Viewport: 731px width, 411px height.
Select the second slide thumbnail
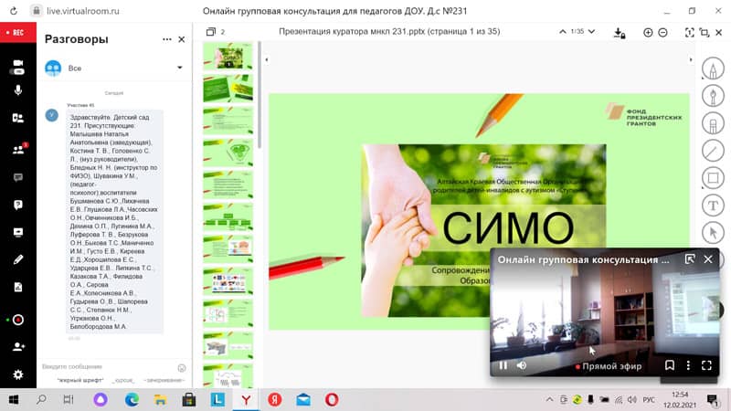click(x=228, y=88)
